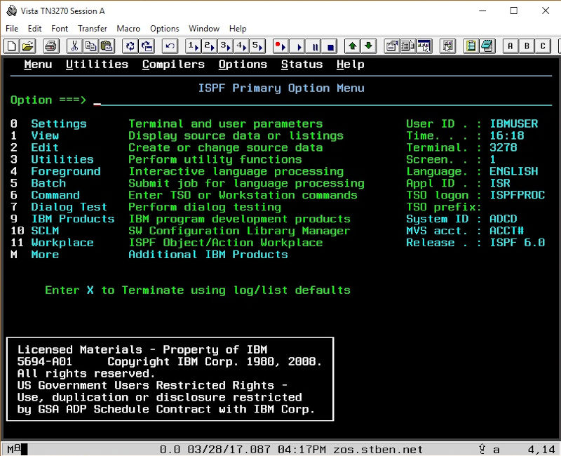Click the Foreground option
Screen dimensions: 561x456
click(66, 171)
